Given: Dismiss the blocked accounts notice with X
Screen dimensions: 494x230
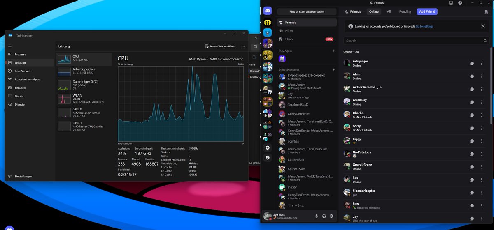Looking at the screenshot, I should 483,26.
